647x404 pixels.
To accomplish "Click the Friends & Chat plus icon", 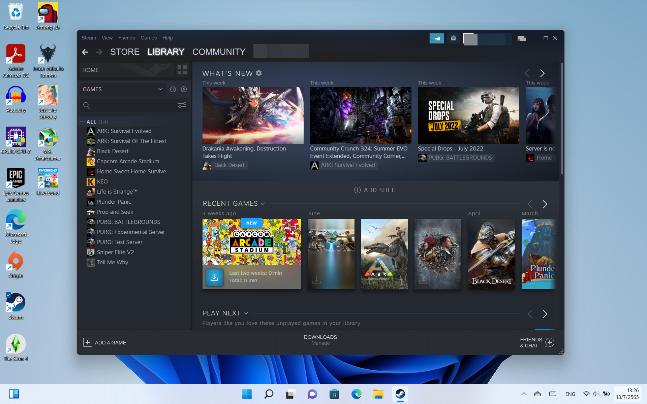I will click(x=550, y=342).
